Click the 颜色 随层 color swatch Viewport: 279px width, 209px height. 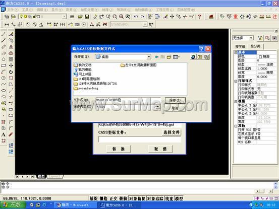260,57
